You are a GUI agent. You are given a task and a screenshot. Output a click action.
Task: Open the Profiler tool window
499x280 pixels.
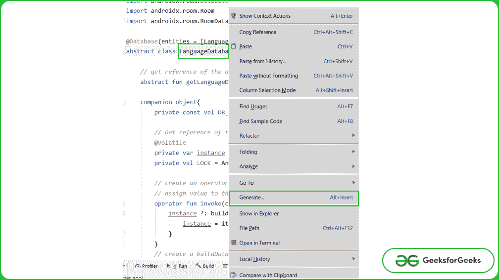coord(146,266)
